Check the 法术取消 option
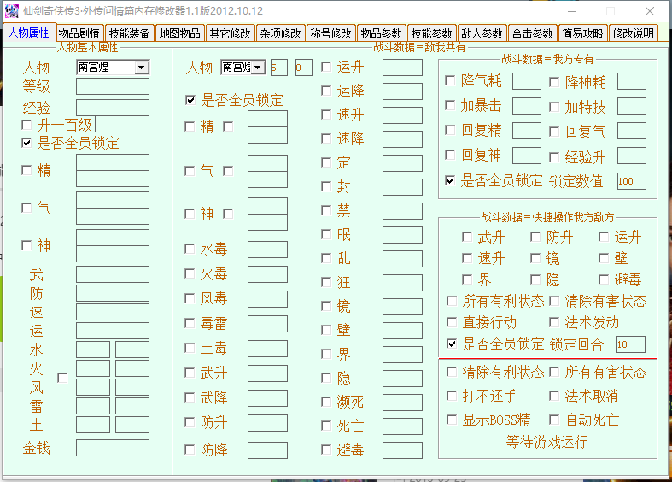Image resolution: width=672 pixels, height=482 pixels. pyautogui.click(x=554, y=396)
